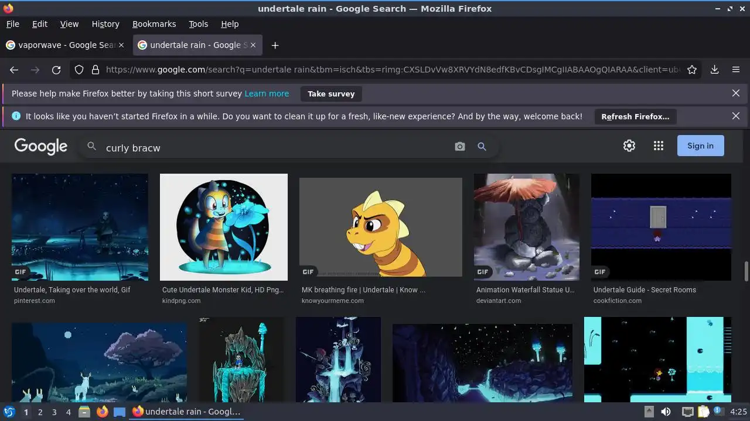Switch to workspace 2 in the taskbar
The height and width of the screenshot is (421, 750).
40,412
